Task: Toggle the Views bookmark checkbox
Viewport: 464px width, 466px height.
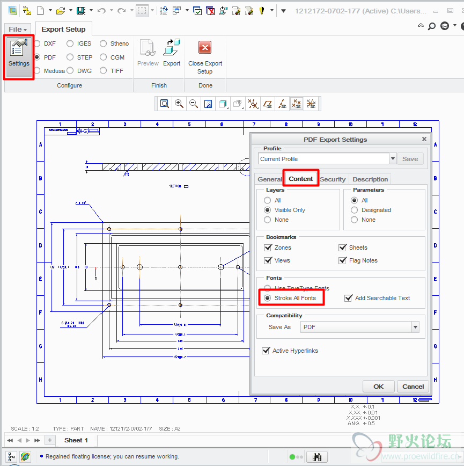Action: (x=268, y=260)
